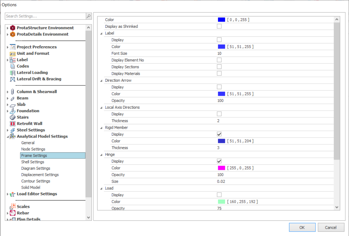This screenshot has height=236, width=349.
Task: Open Codes settings via its icon
Action: coord(13,66)
